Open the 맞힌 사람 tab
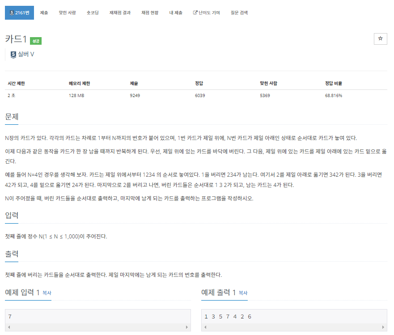 67,13
